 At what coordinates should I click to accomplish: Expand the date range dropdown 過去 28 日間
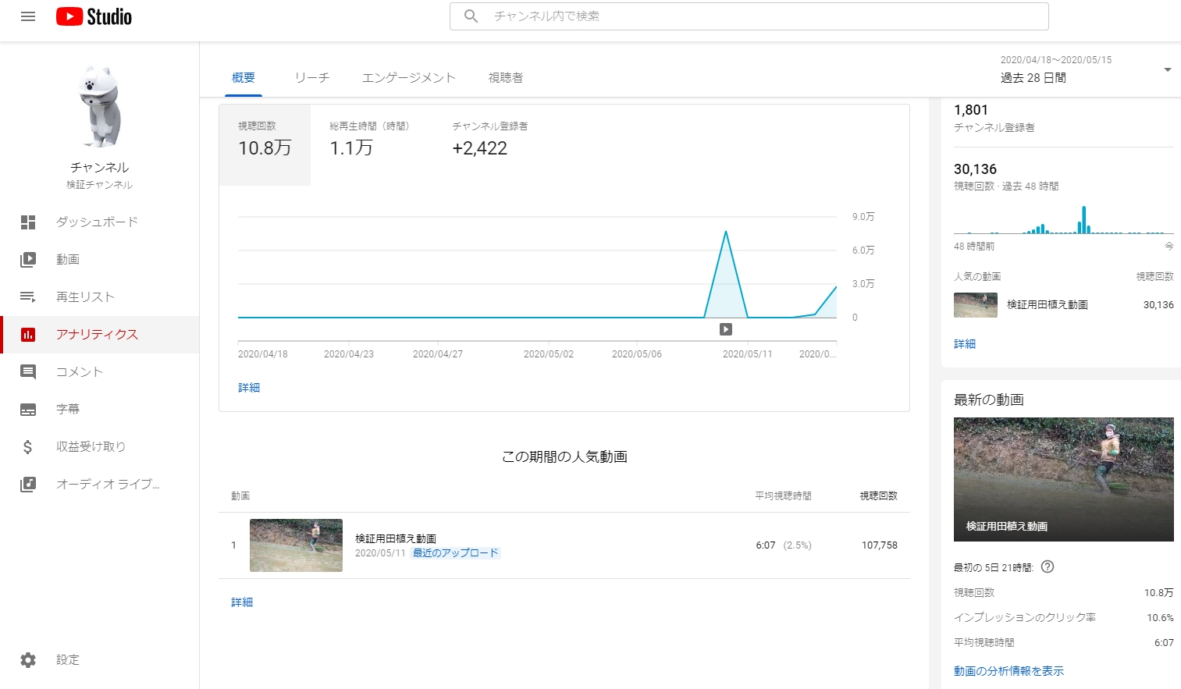click(1167, 70)
